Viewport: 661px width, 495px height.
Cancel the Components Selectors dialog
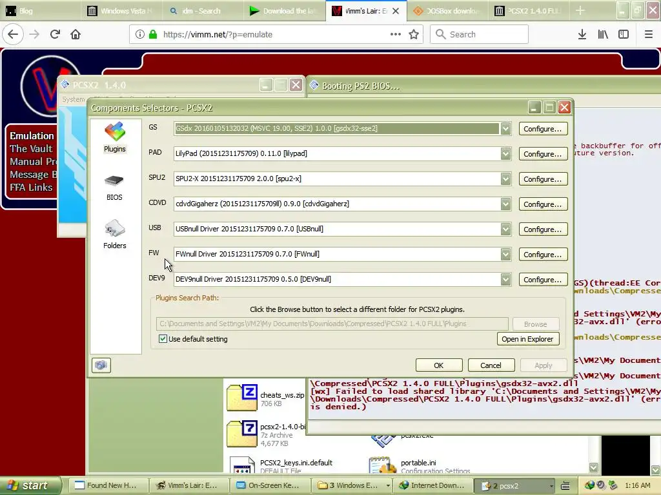coord(491,365)
